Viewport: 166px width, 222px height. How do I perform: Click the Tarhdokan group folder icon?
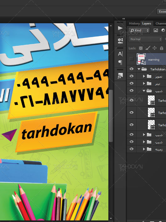[144, 69]
